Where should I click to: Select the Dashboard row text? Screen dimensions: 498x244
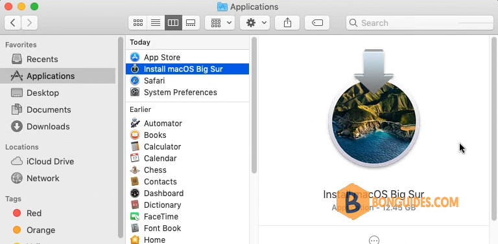pos(163,194)
